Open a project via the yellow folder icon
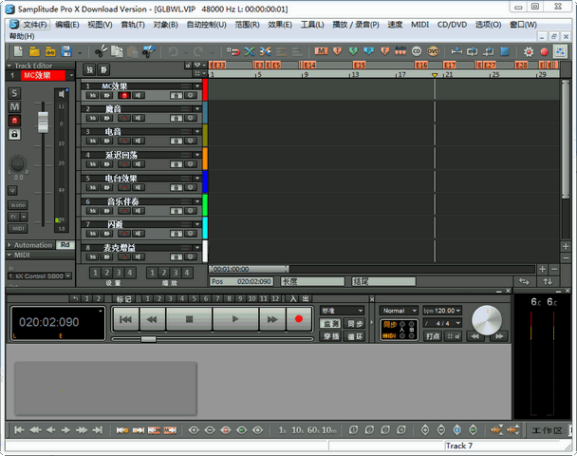 (34, 51)
